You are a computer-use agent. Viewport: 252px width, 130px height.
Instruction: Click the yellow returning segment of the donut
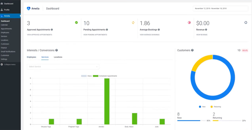click(200, 62)
